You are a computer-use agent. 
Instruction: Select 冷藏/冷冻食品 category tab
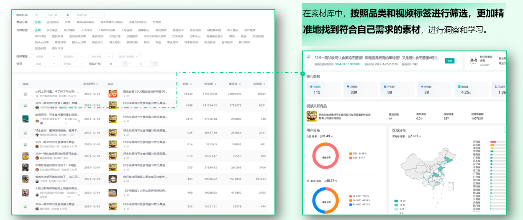[x=137, y=22]
